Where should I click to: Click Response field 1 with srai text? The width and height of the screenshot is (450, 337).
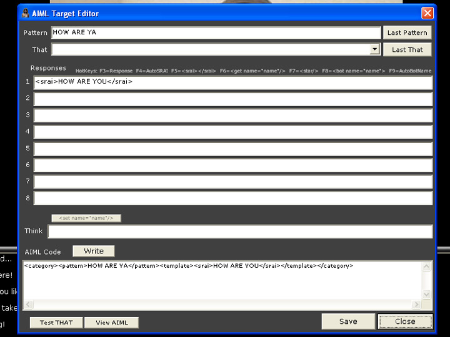(233, 82)
